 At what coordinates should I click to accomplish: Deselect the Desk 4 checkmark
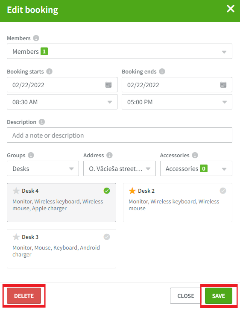[x=107, y=191]
